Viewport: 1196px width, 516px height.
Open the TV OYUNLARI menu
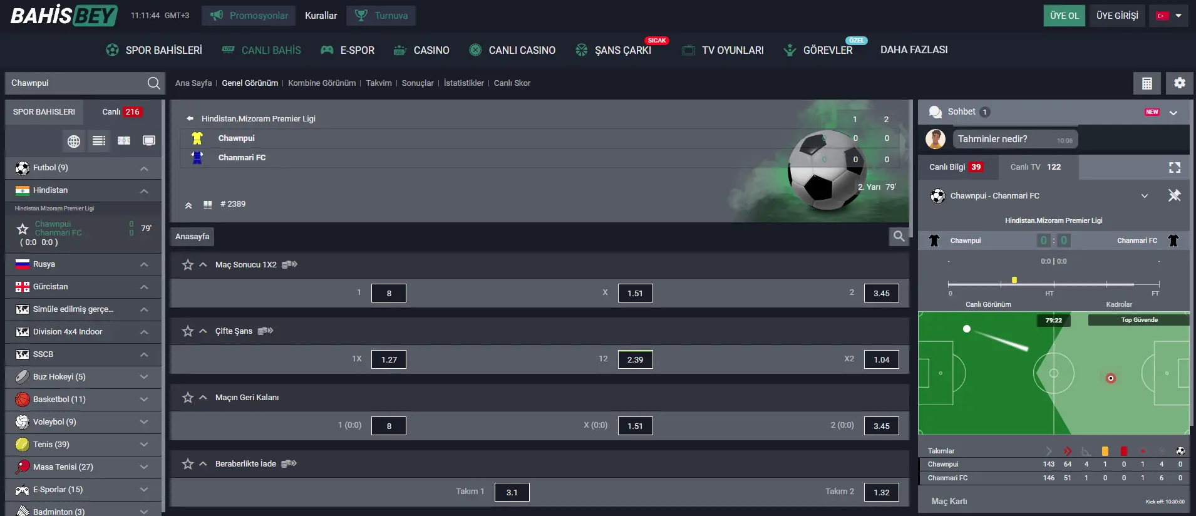click(x=723, y=50)
